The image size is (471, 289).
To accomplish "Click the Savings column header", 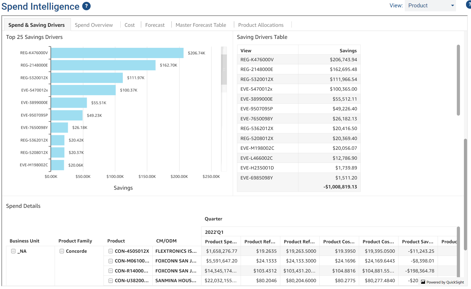I will (348, 50).
